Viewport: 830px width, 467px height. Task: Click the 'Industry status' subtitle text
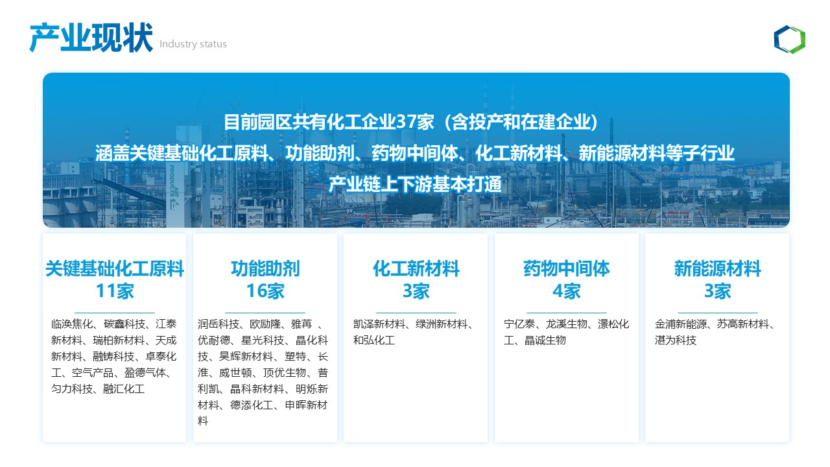(x=193, y=44)
